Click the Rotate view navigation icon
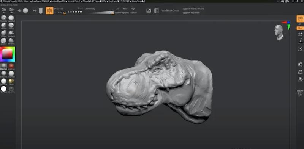 click(300, 79)
